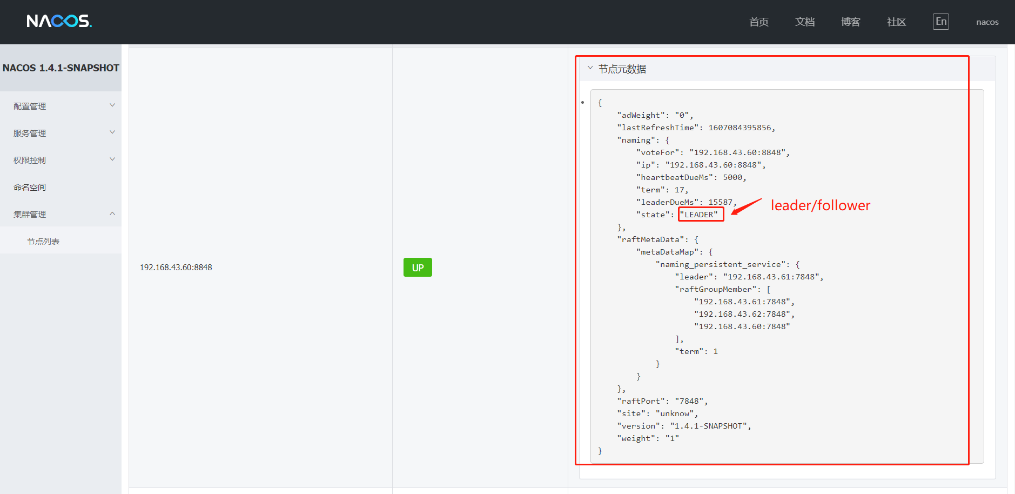Open the 首页 home link
This screenshot has height=494, width=1015.
tap(759, 22)
